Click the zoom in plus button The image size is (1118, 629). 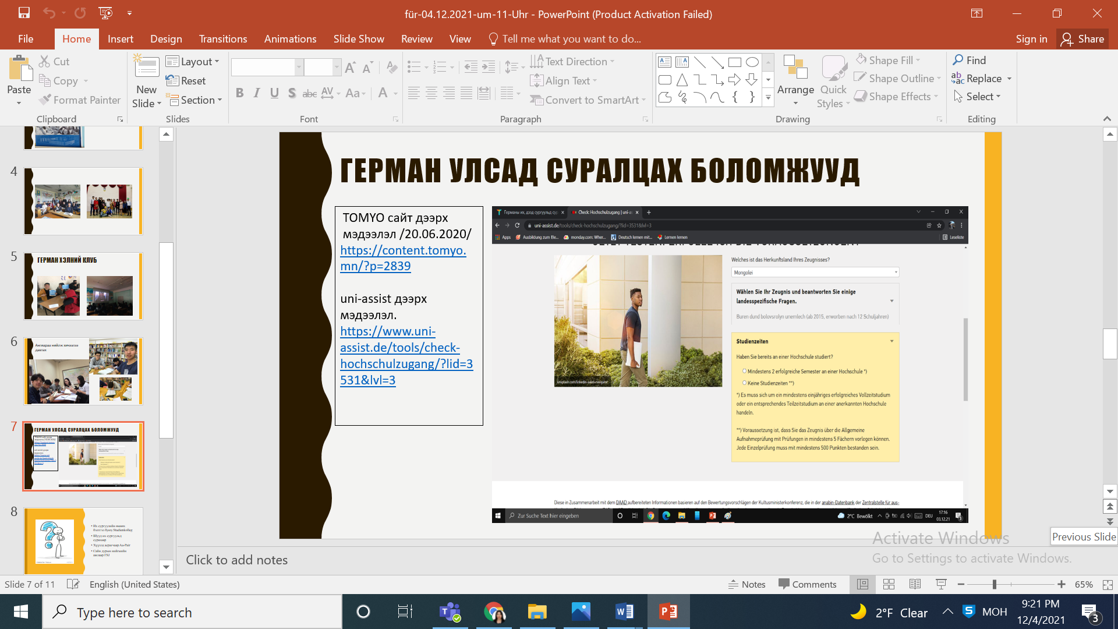click(1062, 584)
